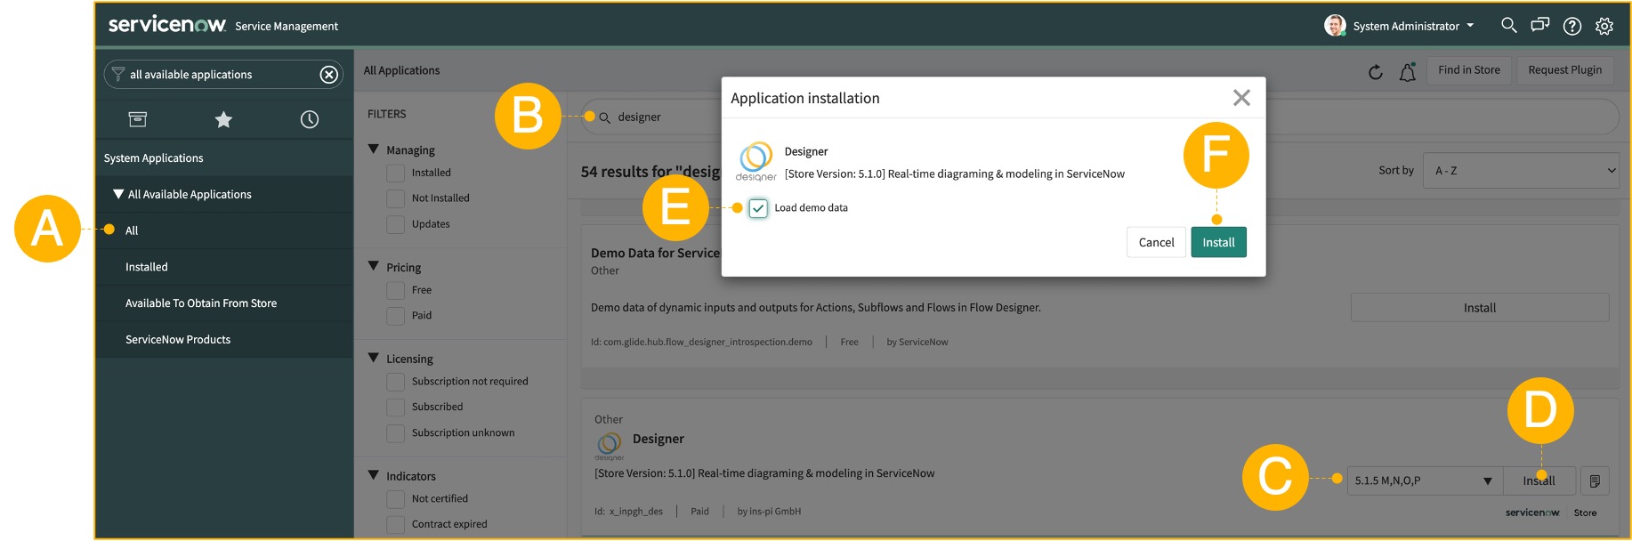
Task: Click Install in the installation dialog
Action: [1218, 242]
